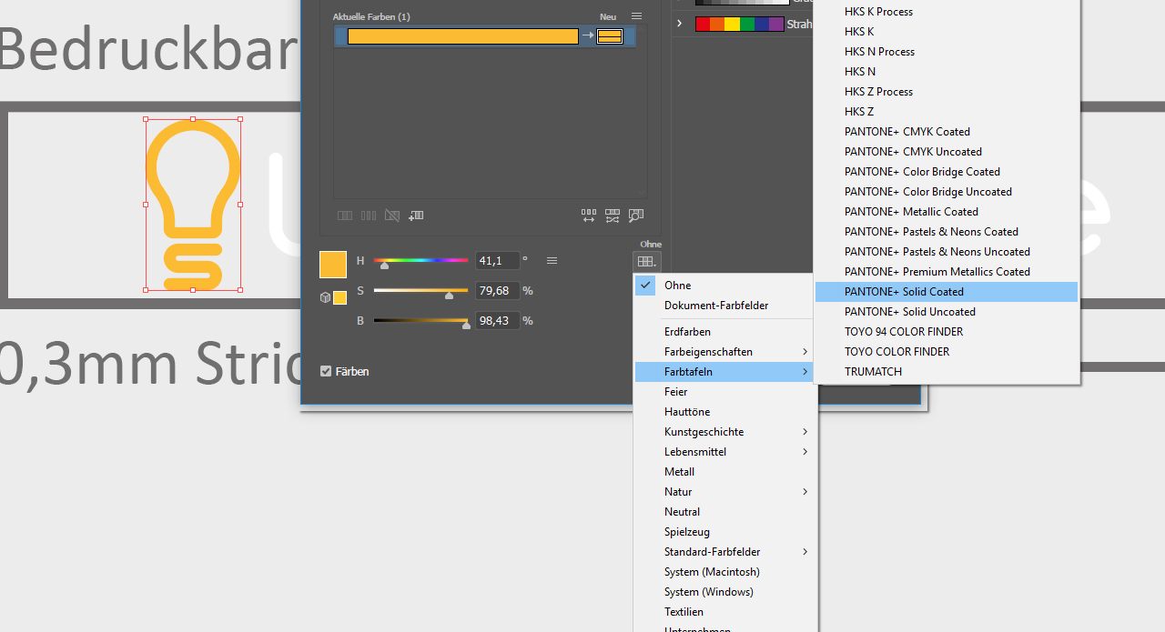
Task: Toggle the recolor arrow between current and new color
Action: click(x=588, y=36)
